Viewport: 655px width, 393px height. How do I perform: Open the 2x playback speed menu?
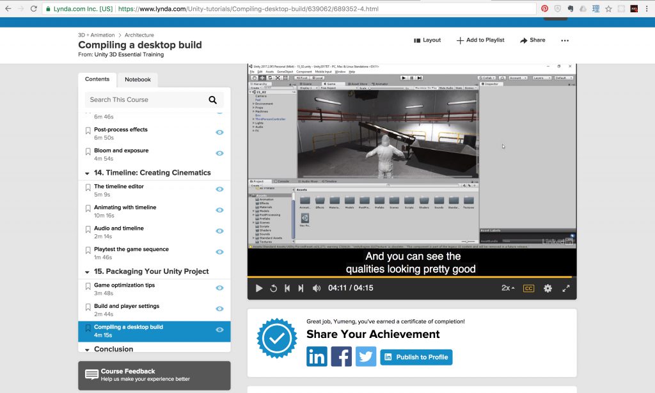508,288
